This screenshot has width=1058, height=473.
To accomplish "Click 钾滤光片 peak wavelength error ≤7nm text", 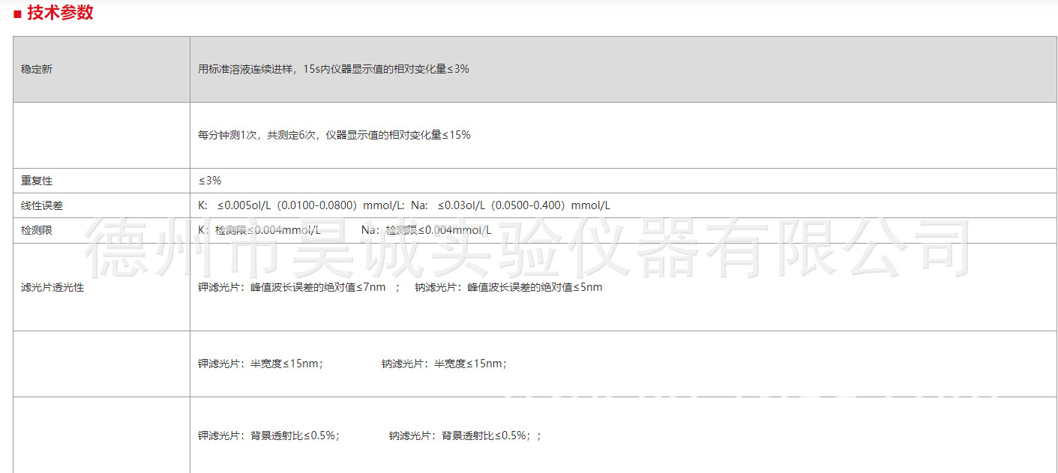I will (292, 287).
